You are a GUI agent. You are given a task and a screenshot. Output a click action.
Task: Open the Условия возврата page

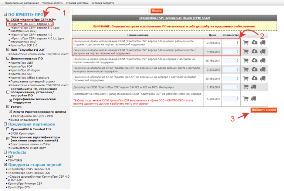(103, 3)
